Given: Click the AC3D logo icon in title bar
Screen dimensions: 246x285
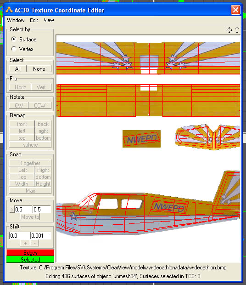Looking at the screenshot, I should (x=9, y=10).
